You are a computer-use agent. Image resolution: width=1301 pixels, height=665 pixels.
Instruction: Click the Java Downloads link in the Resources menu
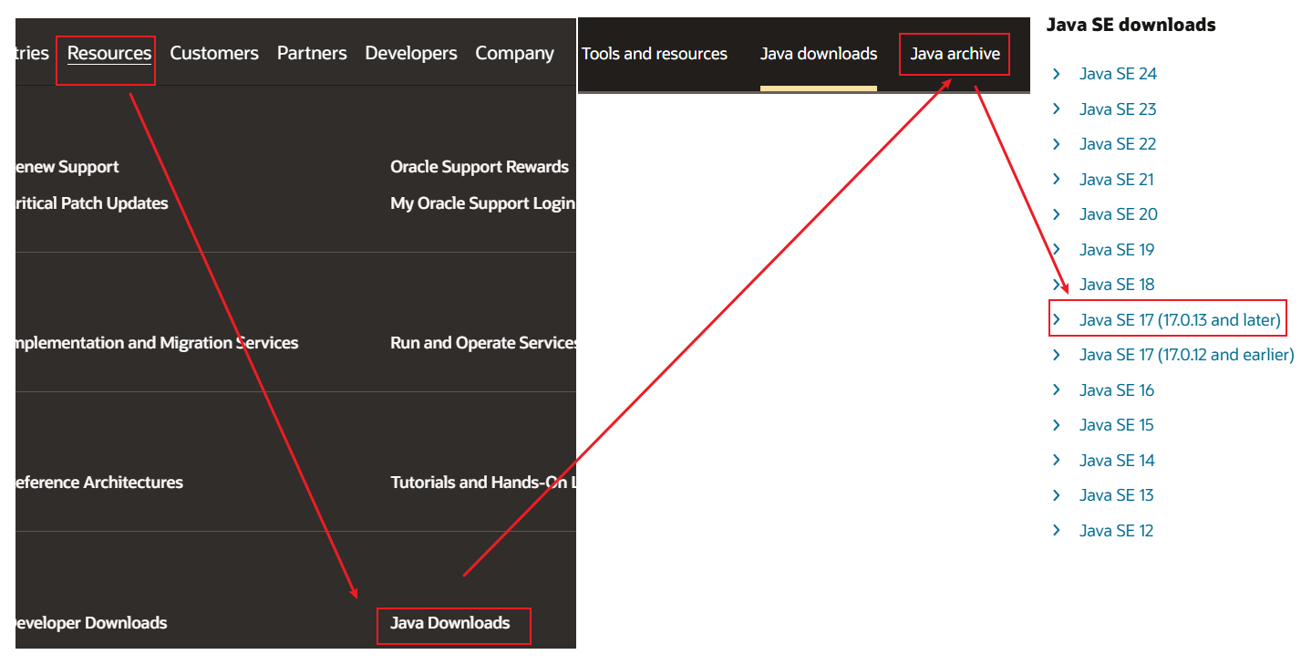tap(450, 623)
